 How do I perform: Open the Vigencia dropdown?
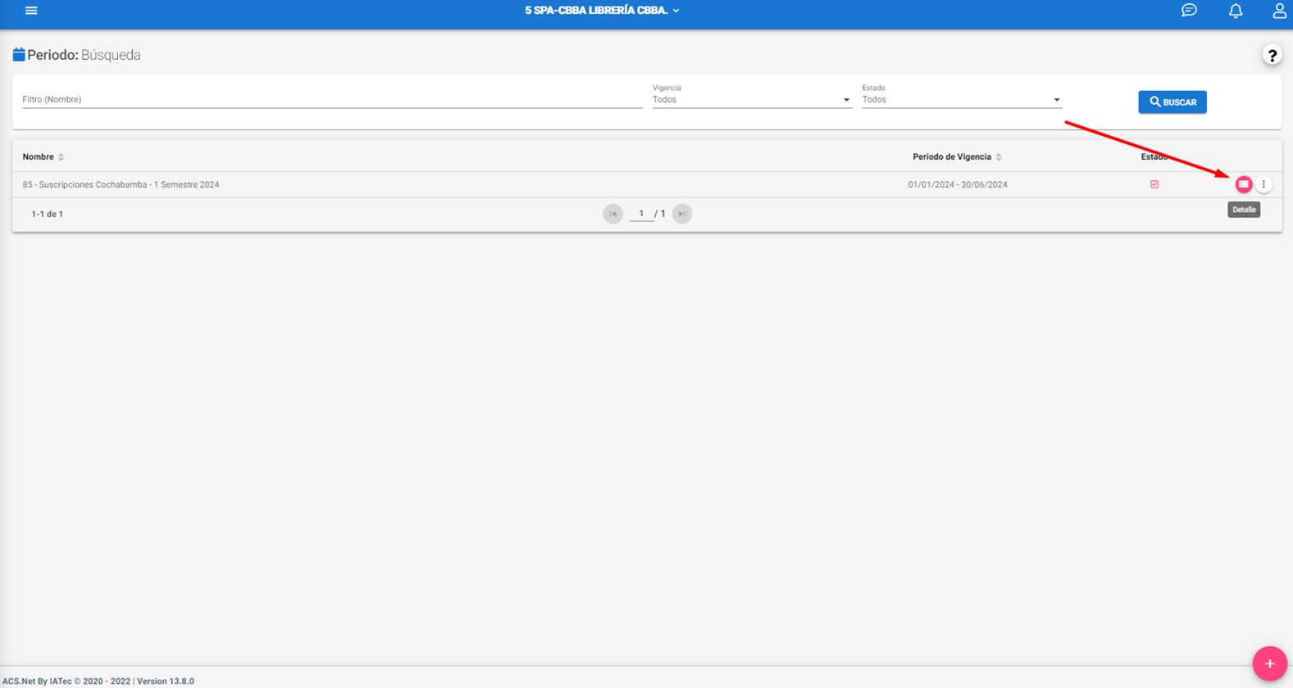click(x=752, y=100)
